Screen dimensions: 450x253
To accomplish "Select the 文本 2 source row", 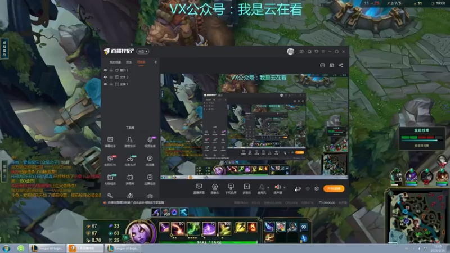I will [x=130, y=77].
